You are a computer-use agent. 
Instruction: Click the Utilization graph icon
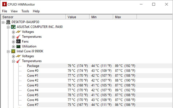pyautogui.click(x=18, y=46)
